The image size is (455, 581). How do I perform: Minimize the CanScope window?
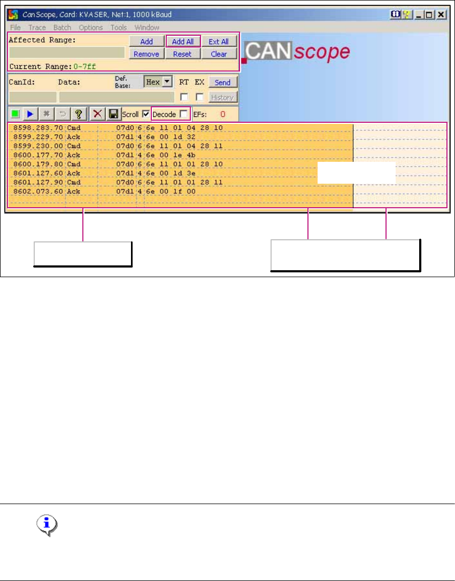[x=419, y=15]
